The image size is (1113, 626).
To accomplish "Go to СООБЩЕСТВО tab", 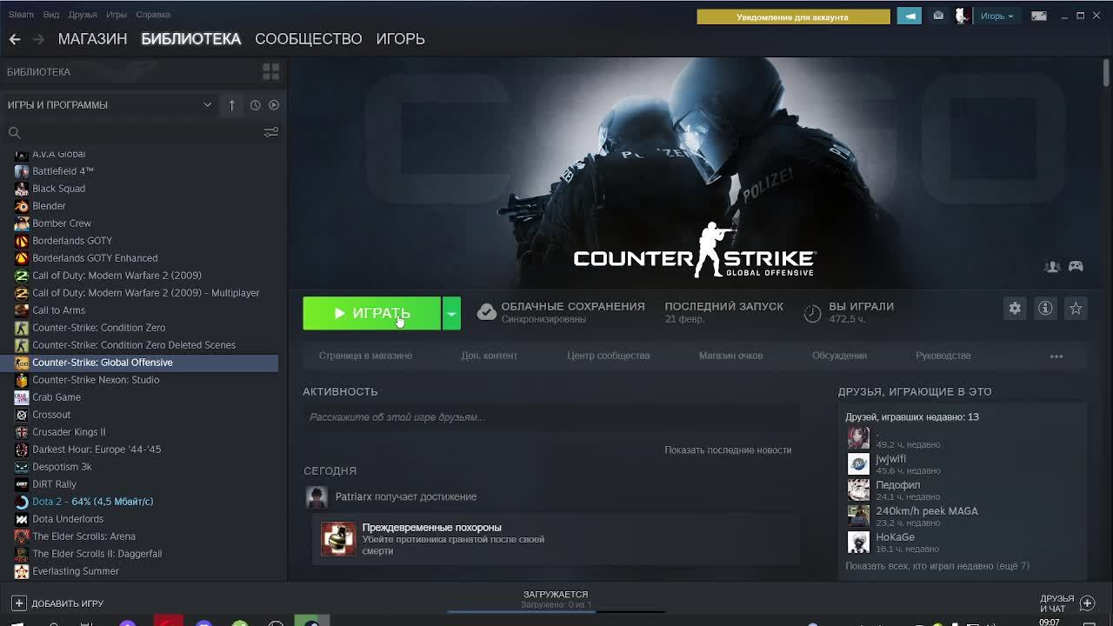I will coord(308,39).
